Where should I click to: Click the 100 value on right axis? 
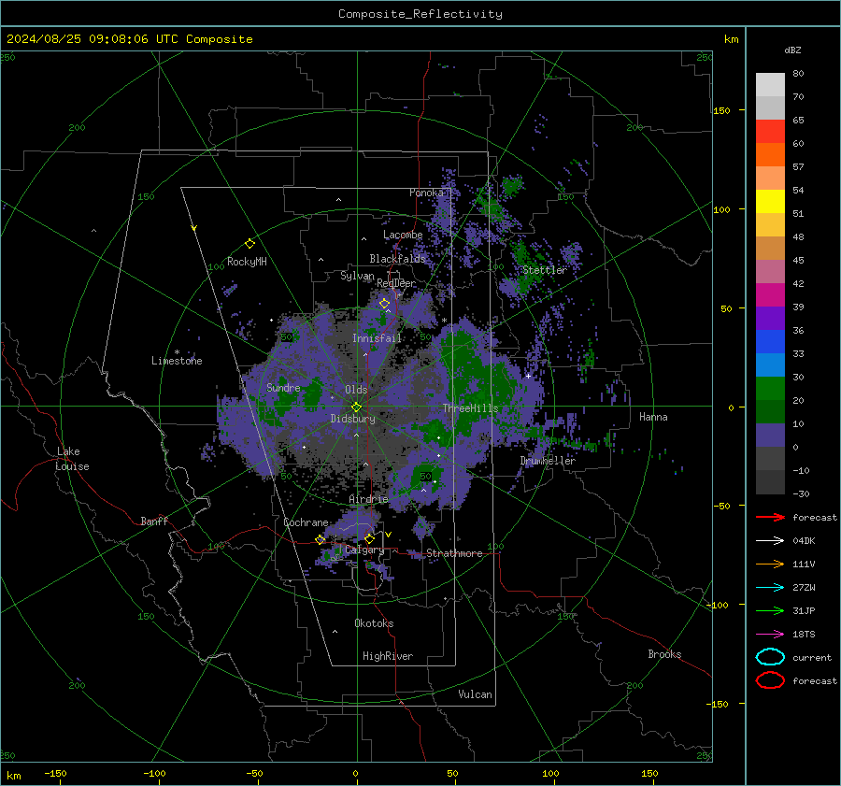point(720,209)
